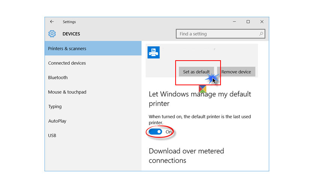The height and width of the screenshot is (187, 322).
Task: Go to Bluetooth settings
Action: 93,77
